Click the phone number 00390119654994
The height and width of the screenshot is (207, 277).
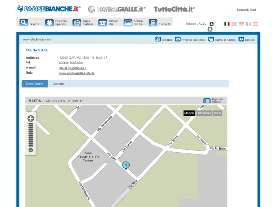[x=71, y=63]
